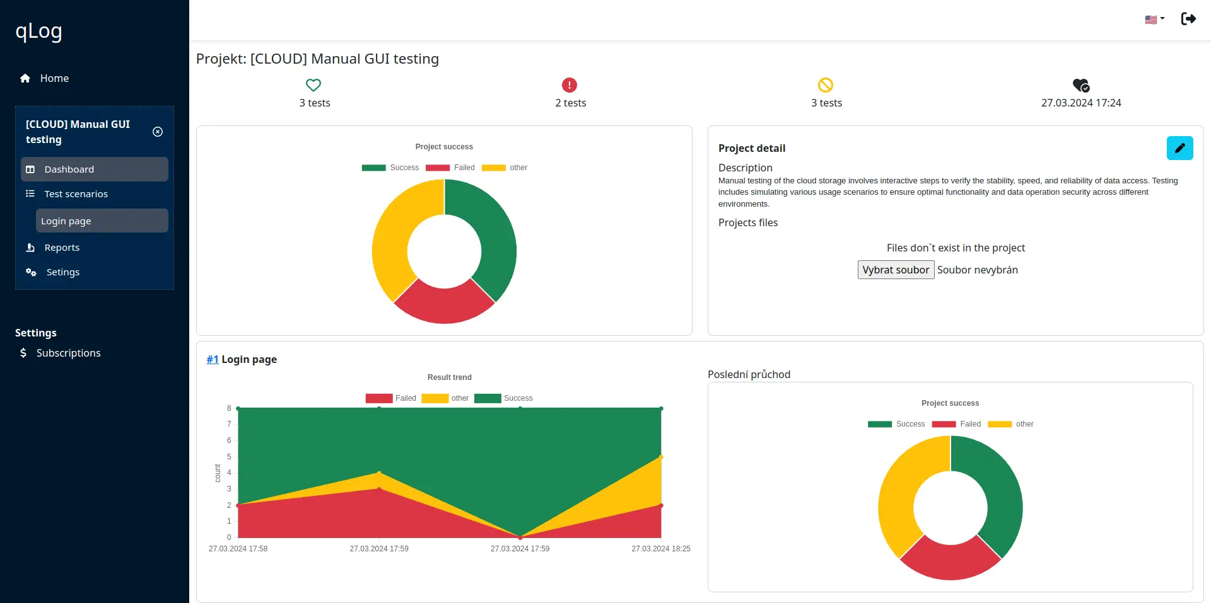Toggle Failed legend in Poslední průchod chart
The image size is (1211, 603).
956,424
